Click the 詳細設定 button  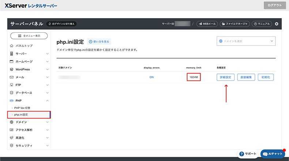tap(225, 77)
